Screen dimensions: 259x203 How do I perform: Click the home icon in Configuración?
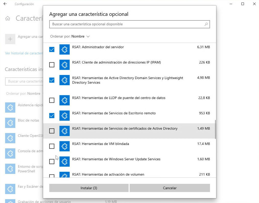point(8,18)
